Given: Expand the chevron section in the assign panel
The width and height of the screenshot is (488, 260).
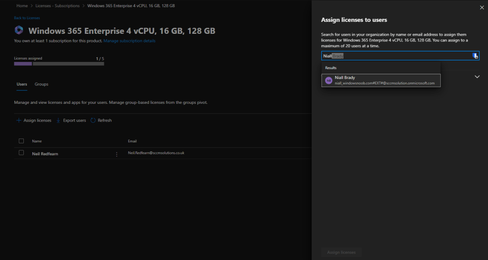Looking at the screenshot, I should click(477, 77).
